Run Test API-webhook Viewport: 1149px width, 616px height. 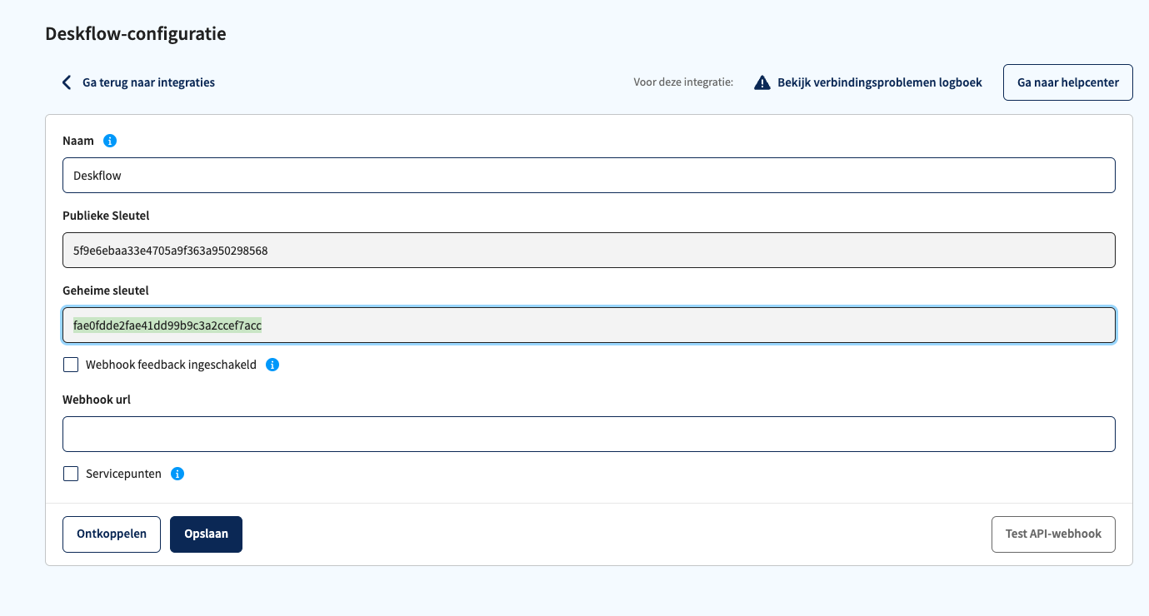click(x=1052, y=534)
